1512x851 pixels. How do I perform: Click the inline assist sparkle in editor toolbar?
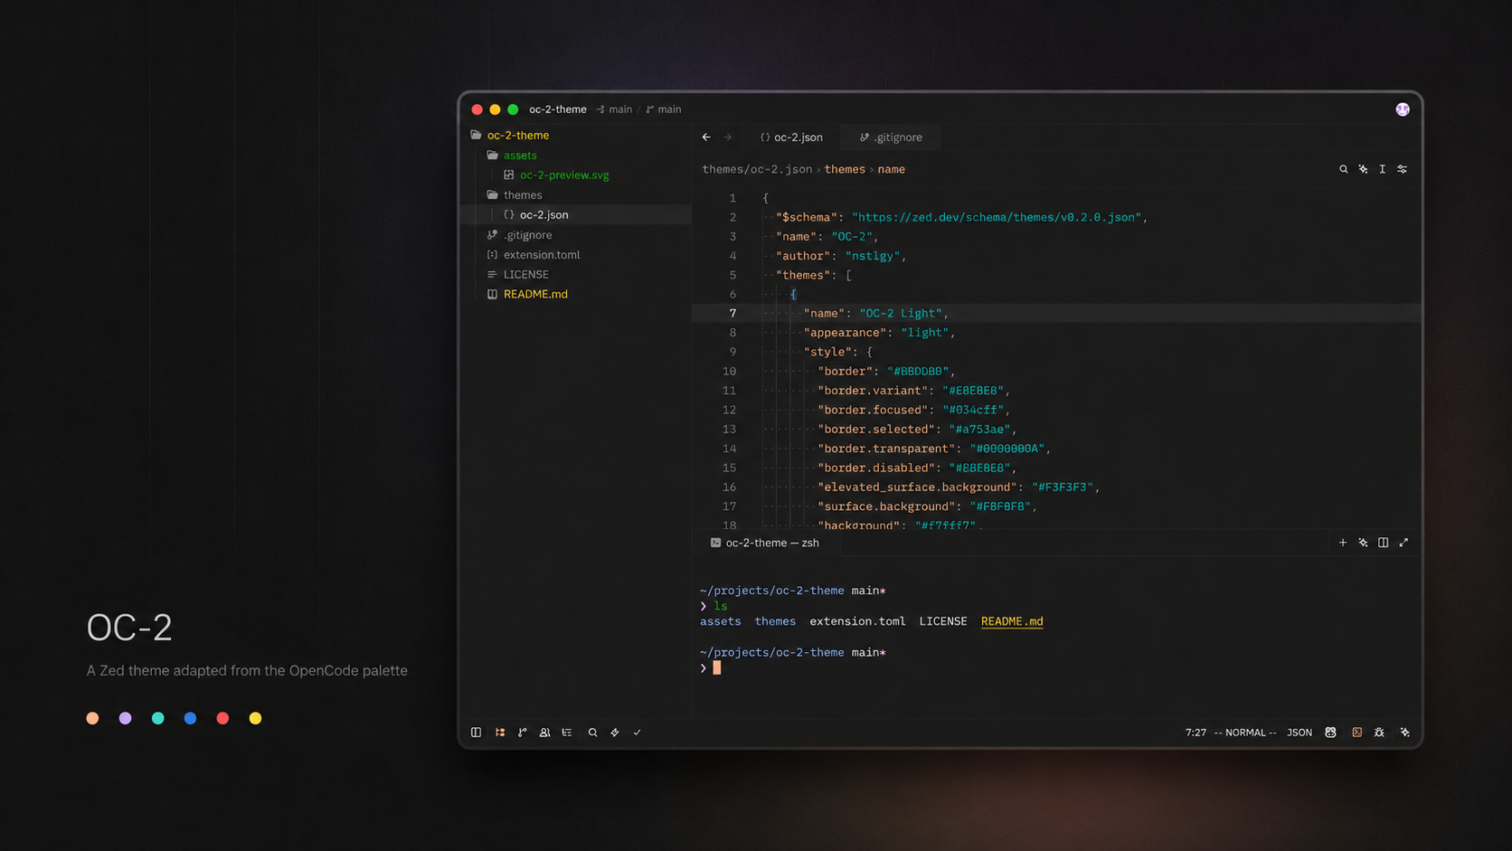pyautogui.click(x=1363, y=169)
